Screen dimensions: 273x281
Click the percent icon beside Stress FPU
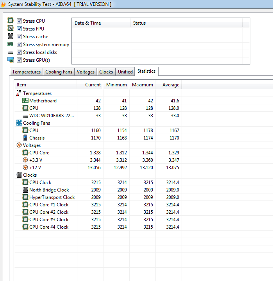point(11,28)
